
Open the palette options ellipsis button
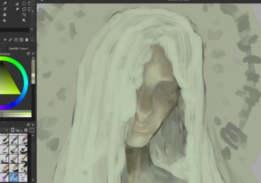(x=32, y=40)
